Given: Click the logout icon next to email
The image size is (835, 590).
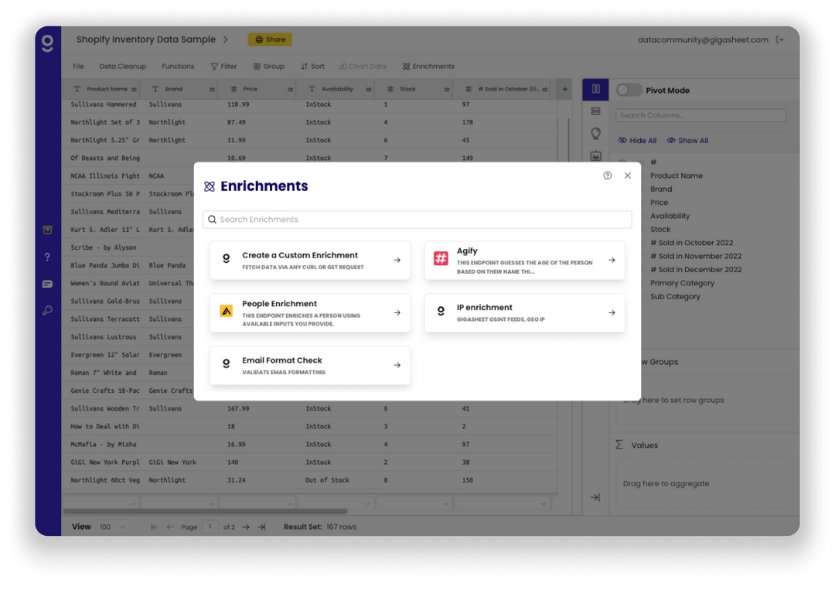Looking at the screenshot, I should [779, 39].
